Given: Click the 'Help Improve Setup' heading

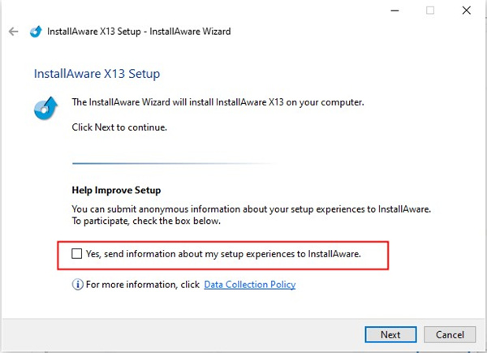Looking at the screenshot, I should click(117, 190).
